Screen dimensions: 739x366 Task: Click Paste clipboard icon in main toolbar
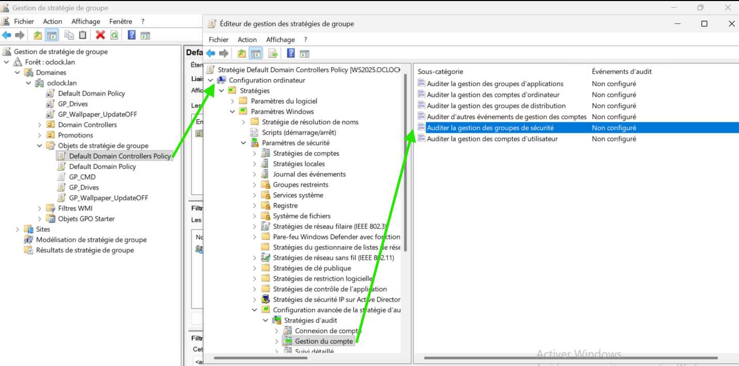(83, 35)
